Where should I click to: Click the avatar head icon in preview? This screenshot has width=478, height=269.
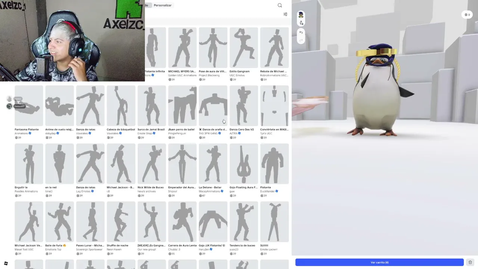(301, 15)
